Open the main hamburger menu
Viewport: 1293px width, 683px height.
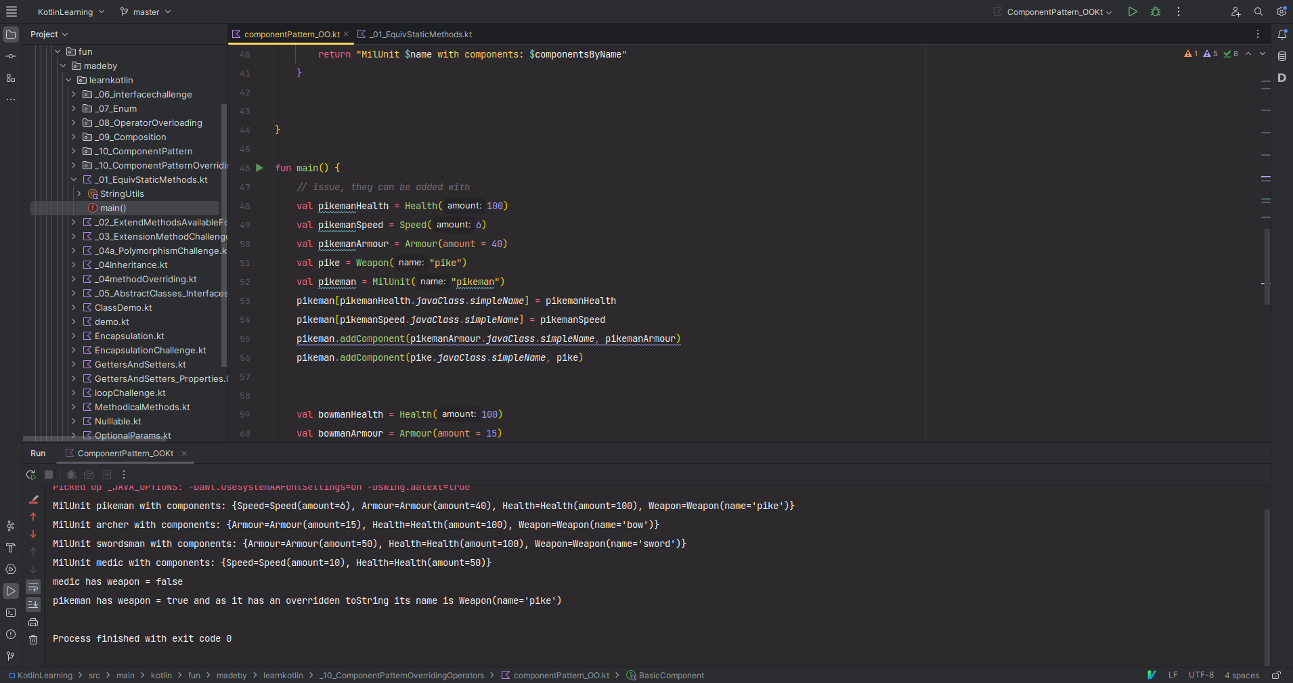(x=12, y=12)
